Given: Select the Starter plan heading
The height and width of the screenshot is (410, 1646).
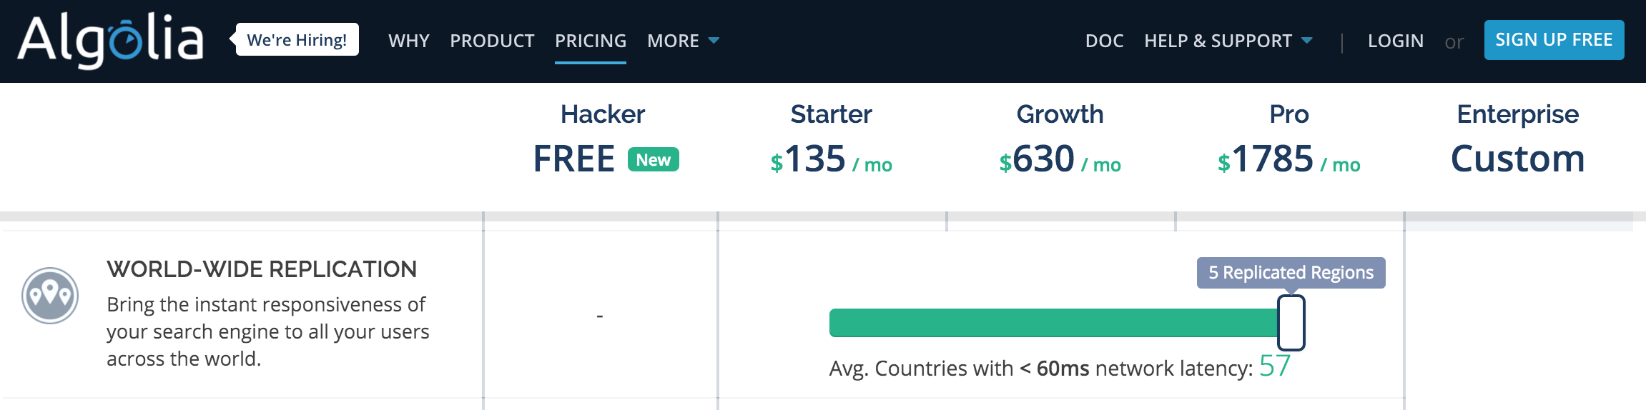Looking at the screenshot, I should point(831,114).
